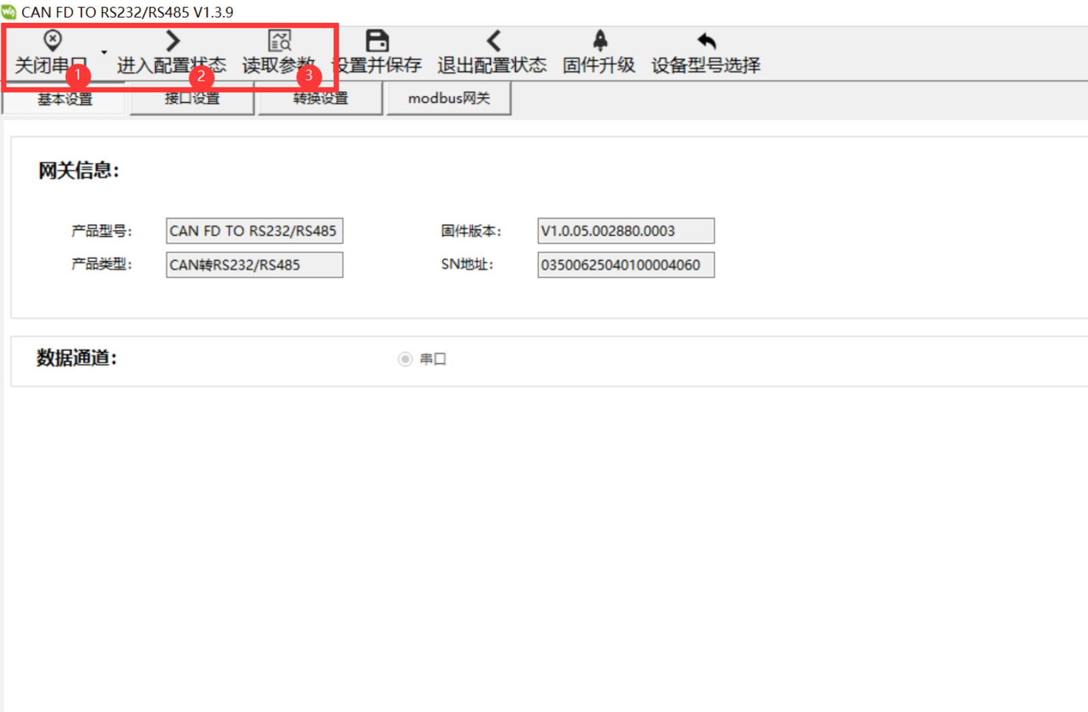Click the 产品型号 product model field

click(x=254, y=231)
